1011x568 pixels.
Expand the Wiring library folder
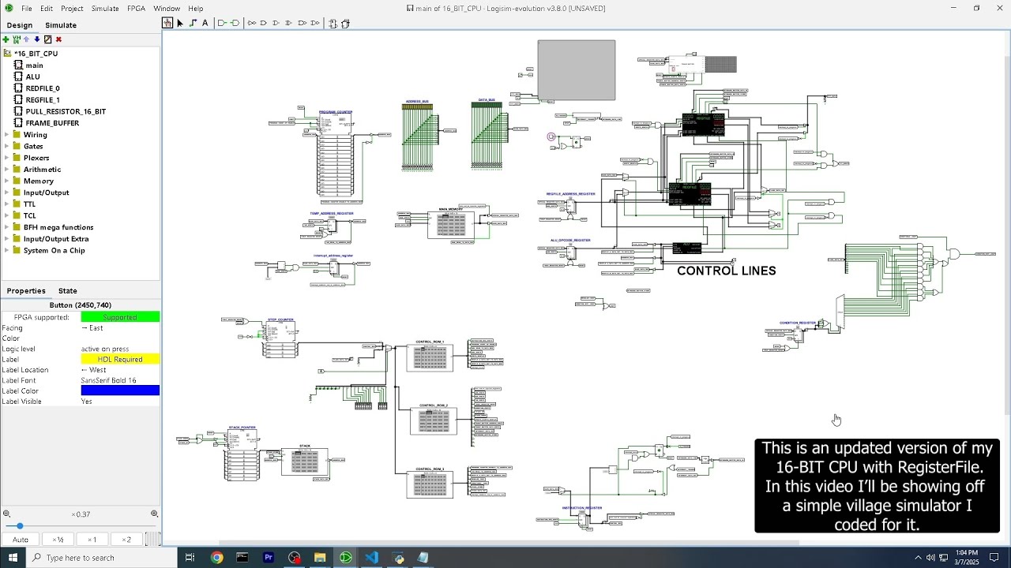tap(6, 135)
